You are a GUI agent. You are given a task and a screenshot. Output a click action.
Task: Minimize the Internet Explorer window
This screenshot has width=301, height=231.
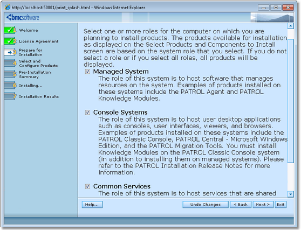point(264,8)
